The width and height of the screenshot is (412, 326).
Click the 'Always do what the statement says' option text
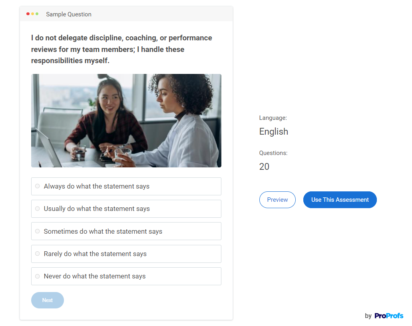(97, 186)
